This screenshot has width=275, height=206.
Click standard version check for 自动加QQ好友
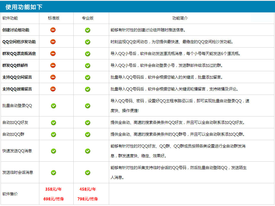coord(54,123)
